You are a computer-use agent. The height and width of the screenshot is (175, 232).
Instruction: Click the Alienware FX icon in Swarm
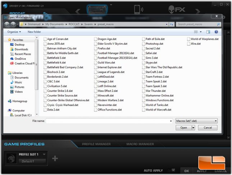[177, 10]
